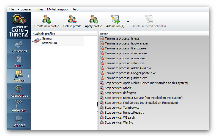This screenshot has height=137, width=216.
Task: Select the icon for Stop service: Bonjour Service
Action: point(102,98)
